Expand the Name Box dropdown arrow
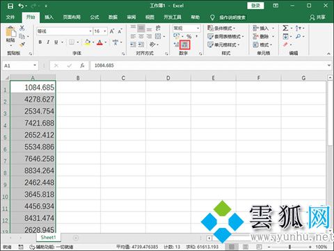Viewport: 334px width, 251px height. [35, 65]
